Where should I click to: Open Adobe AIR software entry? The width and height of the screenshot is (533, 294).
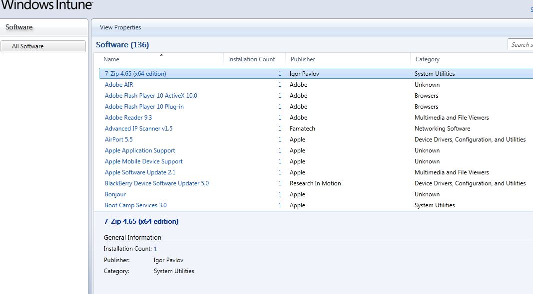(x=119, y=85)
